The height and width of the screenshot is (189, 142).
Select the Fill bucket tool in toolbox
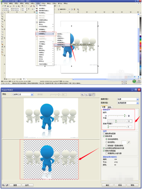pos(2,52)
